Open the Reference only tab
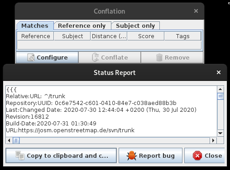 click(82, 26)
